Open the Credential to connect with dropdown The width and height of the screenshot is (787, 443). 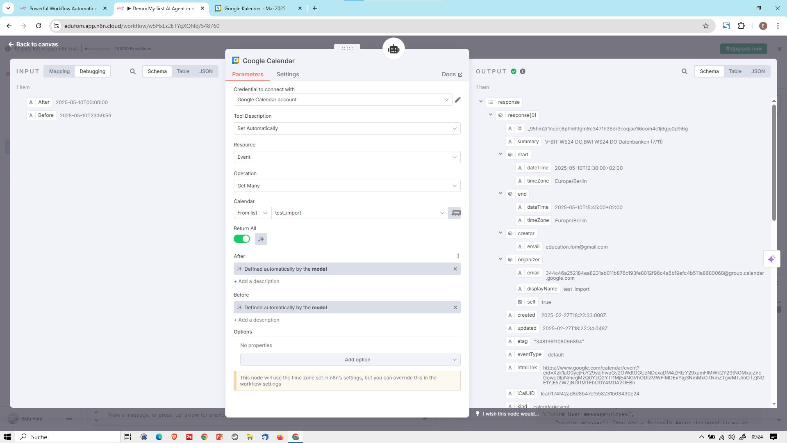pos(343,100)
